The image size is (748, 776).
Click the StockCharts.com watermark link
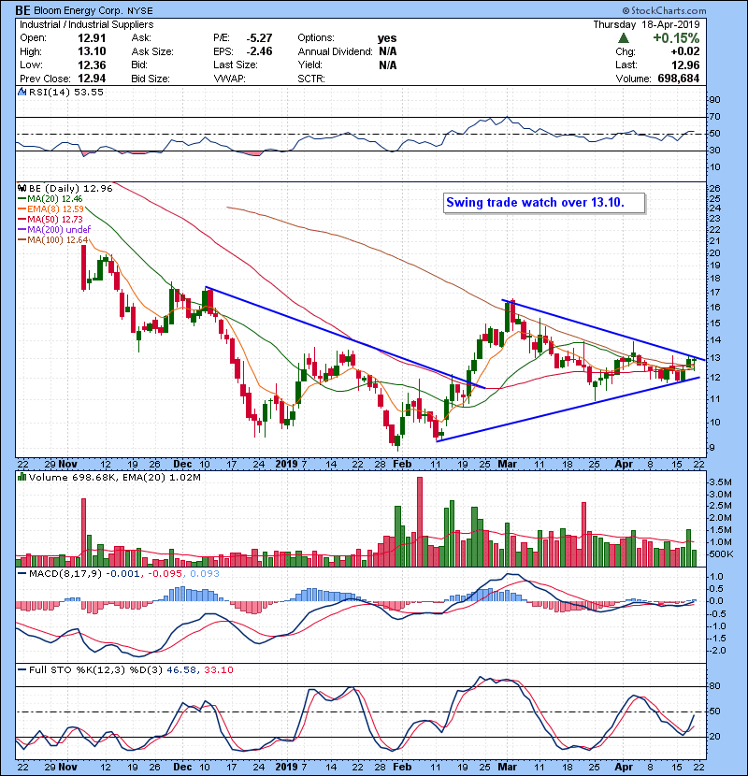664,10
